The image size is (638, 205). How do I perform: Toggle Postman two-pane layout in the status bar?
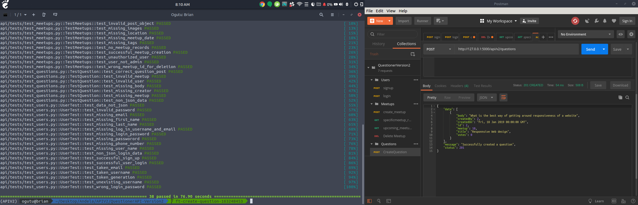click(614, 201)
